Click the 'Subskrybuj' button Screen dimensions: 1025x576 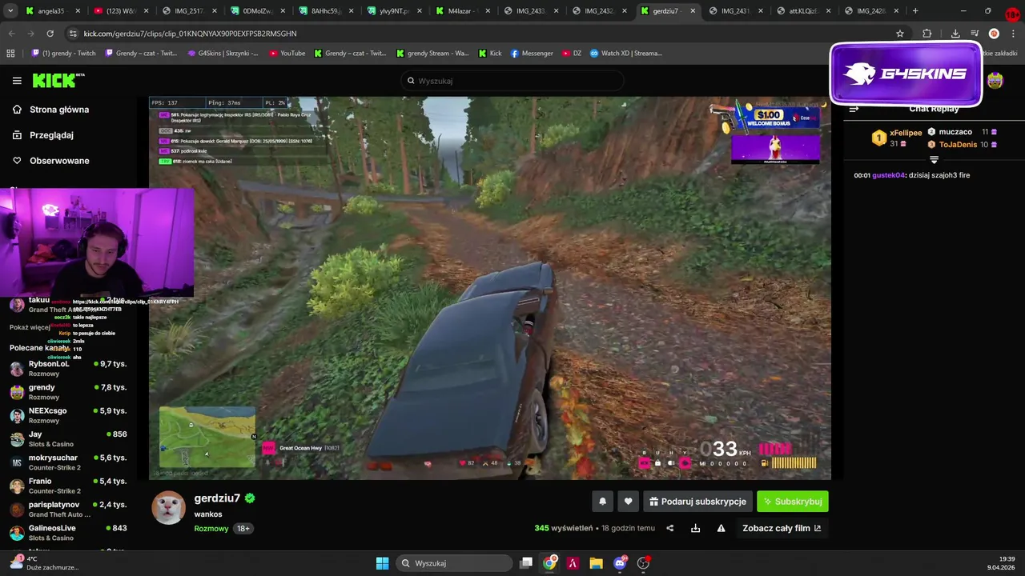[x=793, y=502]
